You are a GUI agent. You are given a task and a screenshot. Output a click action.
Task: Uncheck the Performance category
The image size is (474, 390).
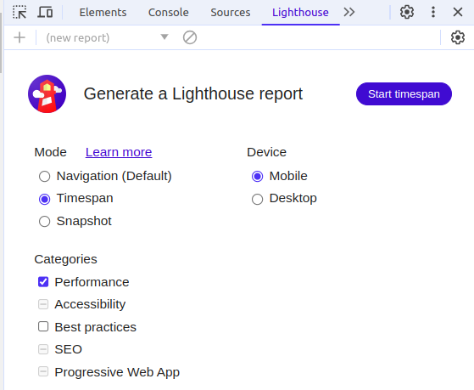43,282
